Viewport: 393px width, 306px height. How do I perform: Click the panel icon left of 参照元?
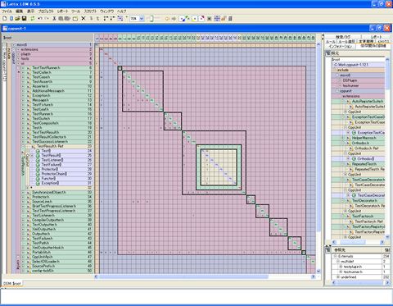click(327, 53)
